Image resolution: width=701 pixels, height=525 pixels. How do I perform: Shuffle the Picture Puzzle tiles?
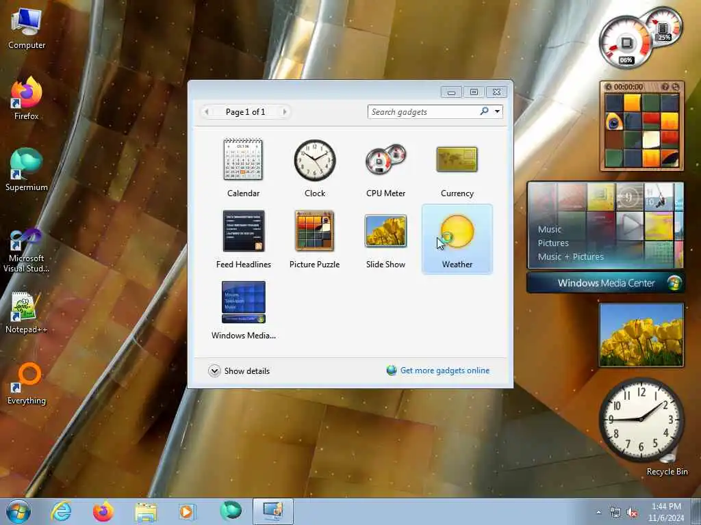(x=676, y=87)
